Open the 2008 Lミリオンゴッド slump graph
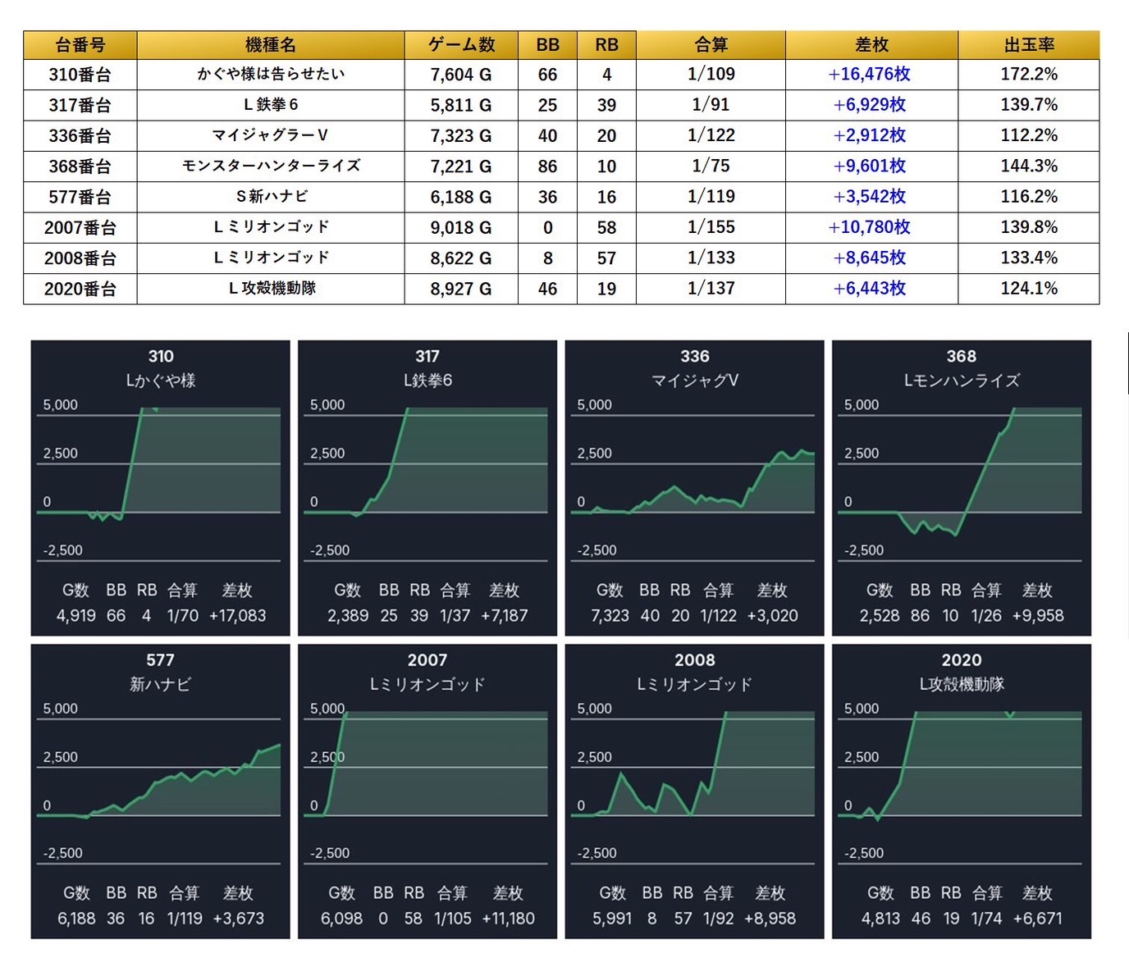This screenshot has height=976, width=1129. tap(694, 791)
